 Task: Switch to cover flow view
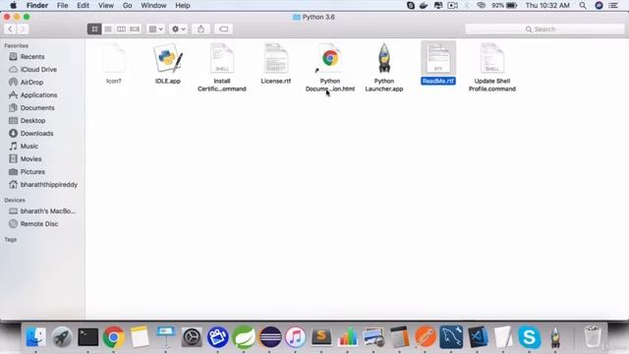click(135, 29)
